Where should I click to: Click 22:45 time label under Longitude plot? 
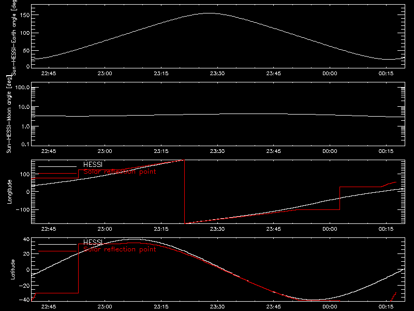49,229
